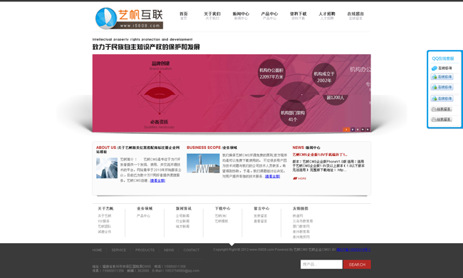The image size is (463, 278).
Task: Click the second grey 给我留言 button
Action: tap(442, 119)
